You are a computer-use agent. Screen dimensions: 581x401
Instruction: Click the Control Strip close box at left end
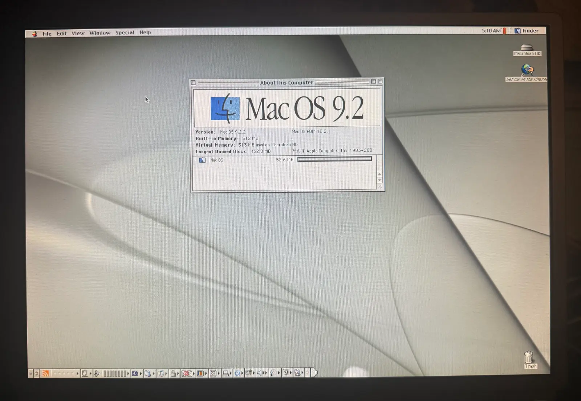click(x=31, y=373)
